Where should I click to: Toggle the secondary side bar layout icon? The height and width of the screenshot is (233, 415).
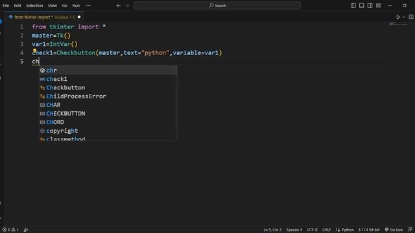(370, 6)
